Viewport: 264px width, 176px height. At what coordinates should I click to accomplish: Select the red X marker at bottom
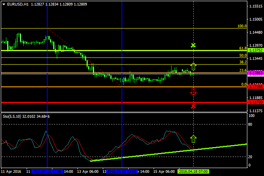click(x=193, y=106)
